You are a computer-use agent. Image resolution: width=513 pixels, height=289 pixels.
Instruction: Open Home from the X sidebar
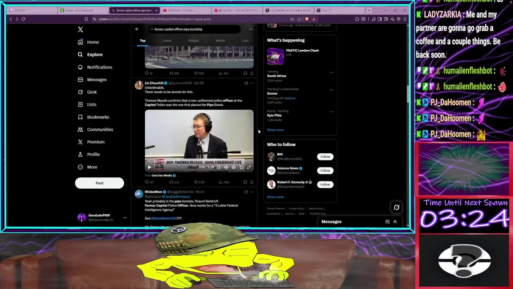(x=89, y=42)
